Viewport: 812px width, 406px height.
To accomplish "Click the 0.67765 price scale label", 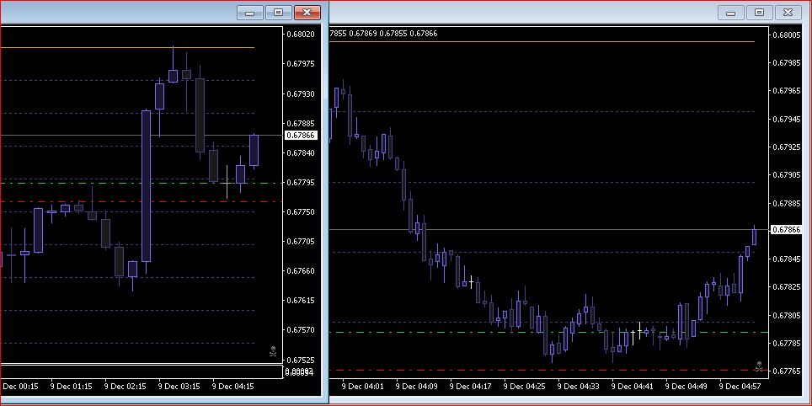I will coord(786,371).
